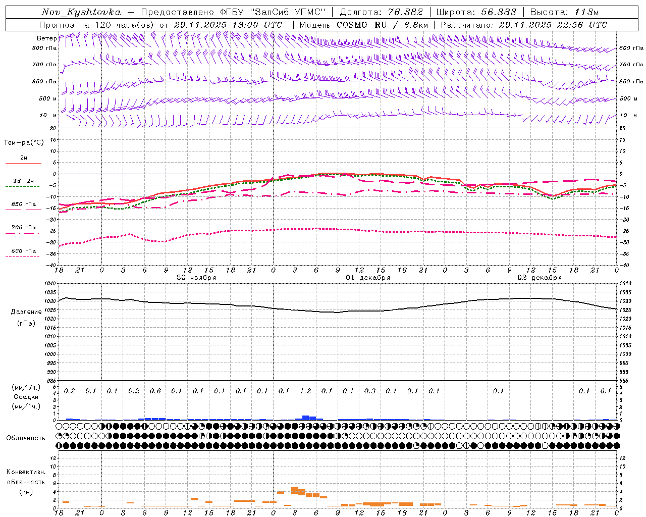This screenshot has width=646, height=517.
Task: Click the Прогноз на 120 часа(ов) text
Action: pyautogui.click(x=97, y=25)
